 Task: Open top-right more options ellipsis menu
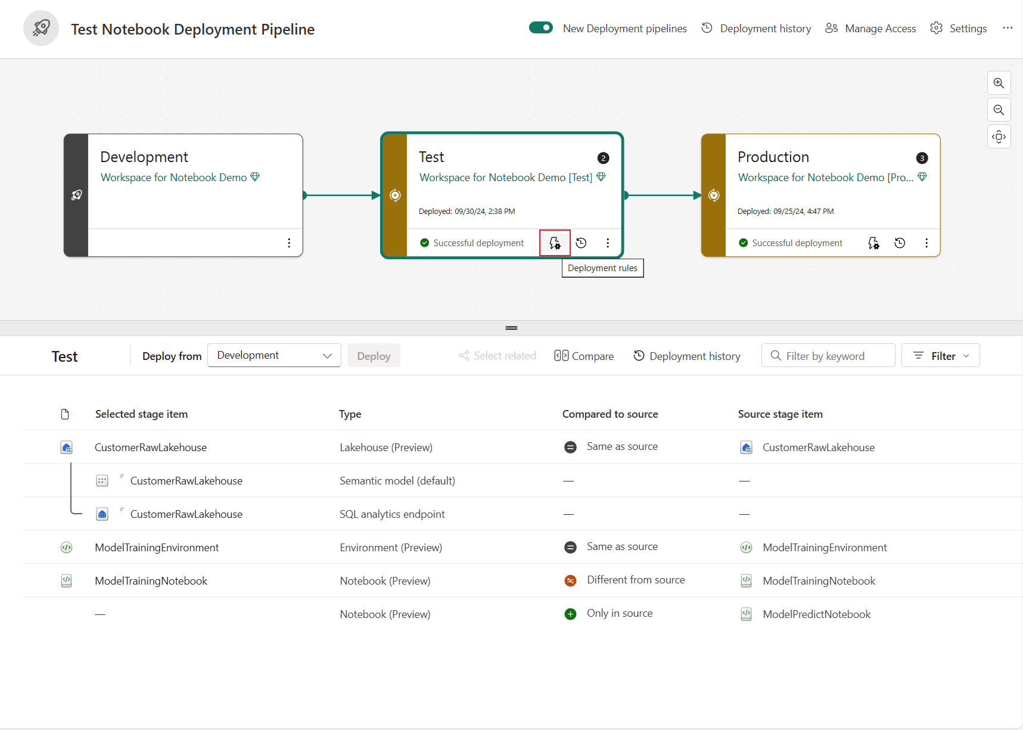point(1008,28)
